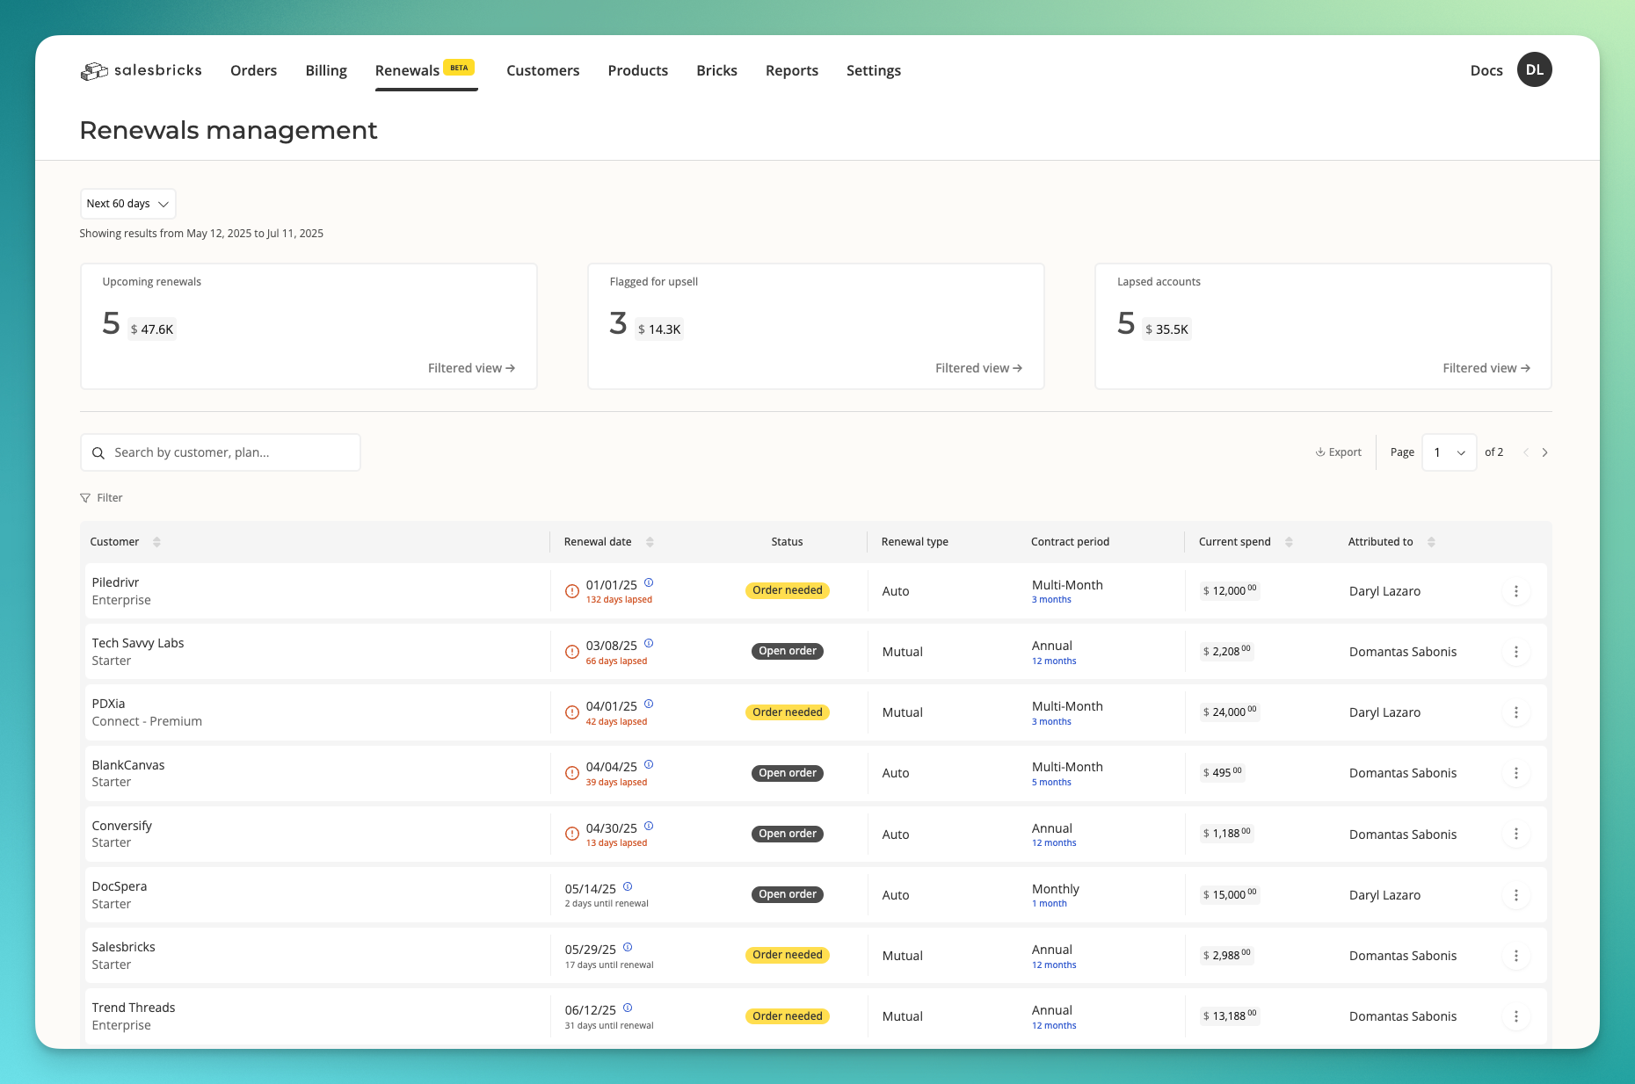This screenshot has width=1635, height=1084.
Task: Sort by Renewal date column
Action: (650, 542)
